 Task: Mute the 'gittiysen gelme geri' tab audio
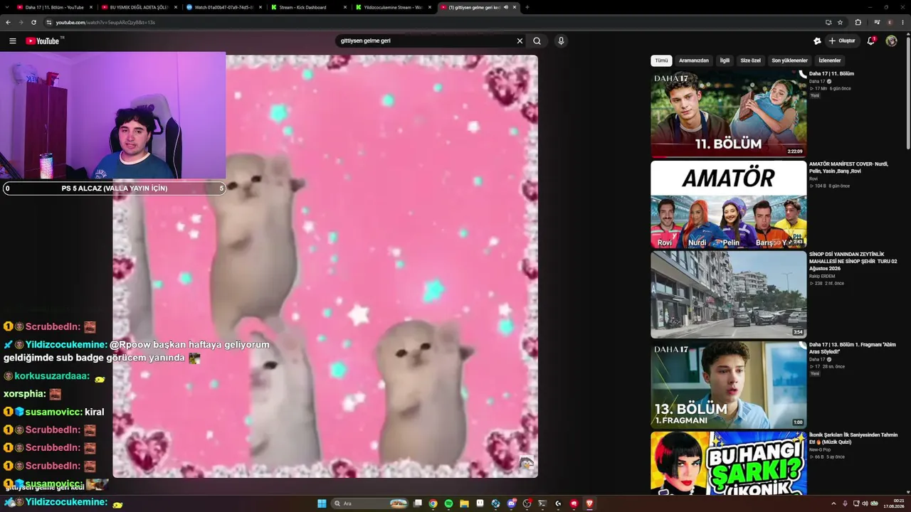click(505, 7)
